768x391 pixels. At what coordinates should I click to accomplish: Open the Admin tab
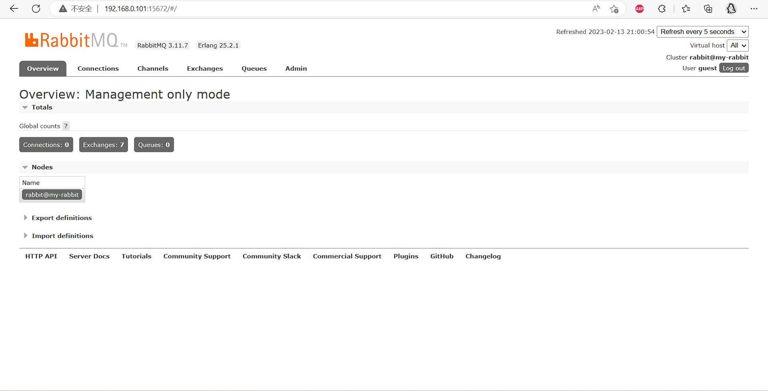(x=296, y=69)
